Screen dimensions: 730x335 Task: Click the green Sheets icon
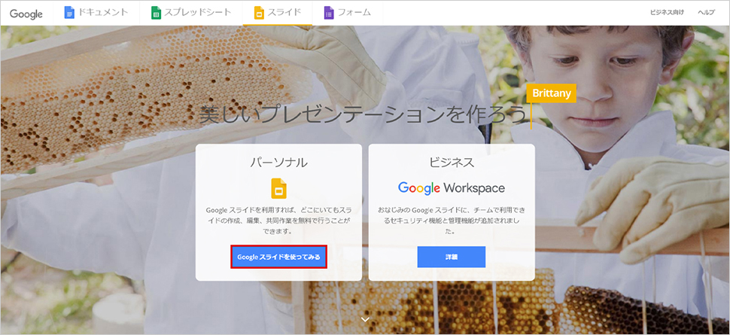point(156,13)
